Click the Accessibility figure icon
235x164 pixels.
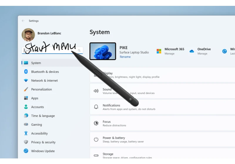tap(26, 133)
